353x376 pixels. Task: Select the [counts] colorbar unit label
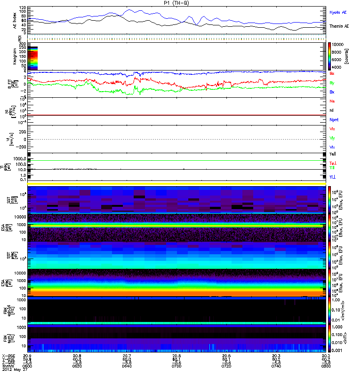[346, 56]
